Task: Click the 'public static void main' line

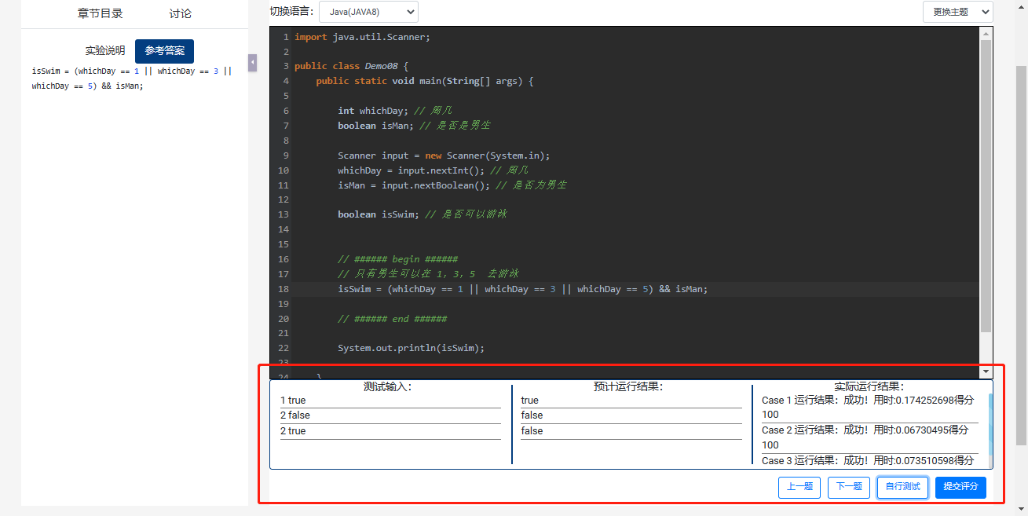Action: pos(425,81)
